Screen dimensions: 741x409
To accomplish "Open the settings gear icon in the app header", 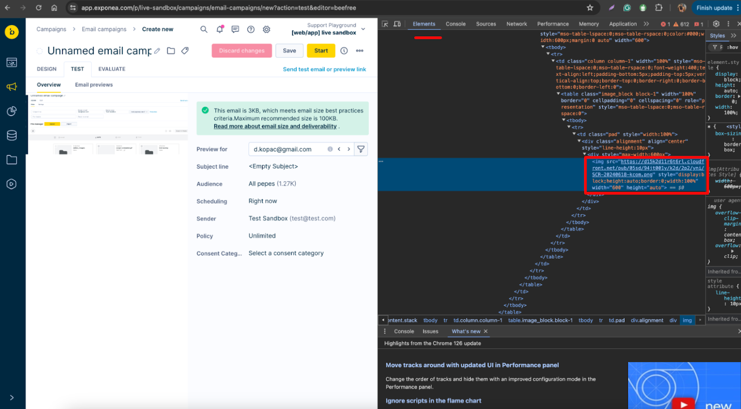I will [x=266, y=29].
